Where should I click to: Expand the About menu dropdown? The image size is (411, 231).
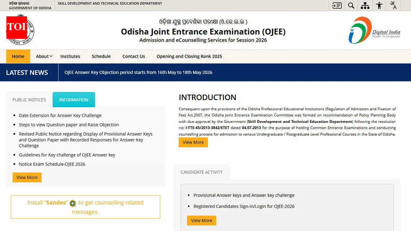[x=44, y=56]
